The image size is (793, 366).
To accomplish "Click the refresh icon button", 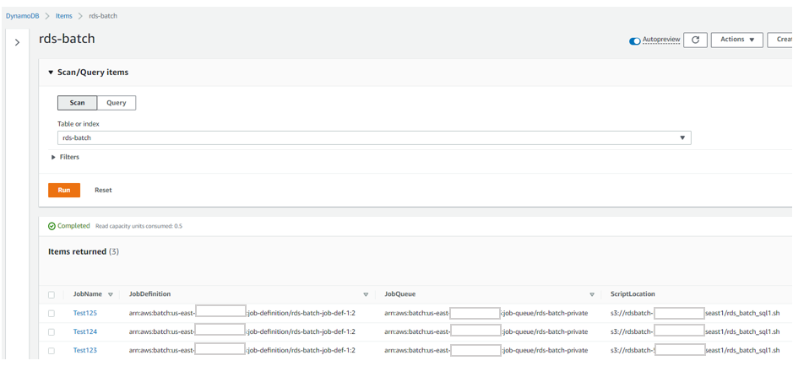I will click(x=695, y=40).
